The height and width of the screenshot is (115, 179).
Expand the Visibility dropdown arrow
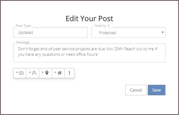163,32
